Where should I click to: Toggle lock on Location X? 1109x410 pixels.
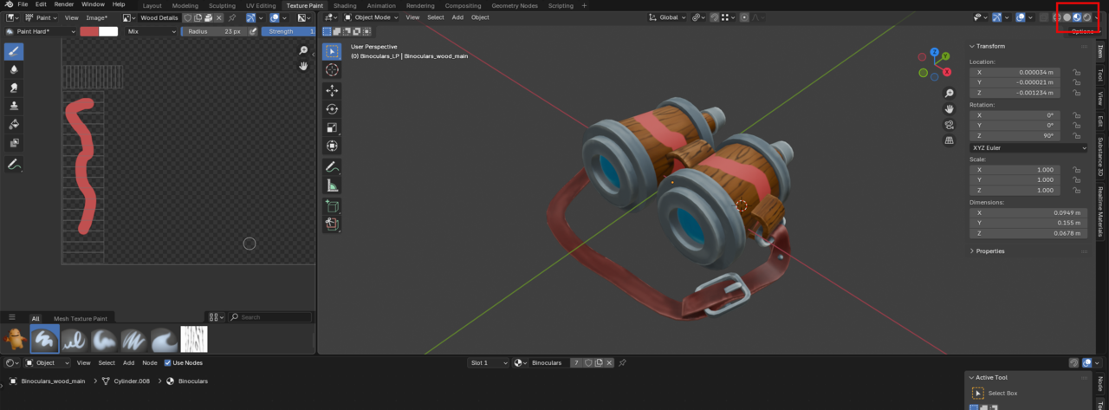[x=1076, y=72]
